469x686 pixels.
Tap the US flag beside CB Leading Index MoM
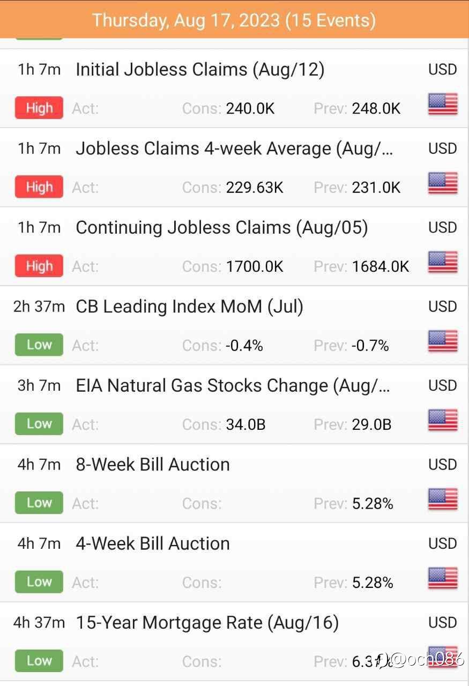click(443, 341)
